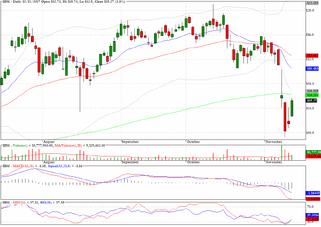This screenshot has width=321, height=227.
Task: Click the last green candlestick closing at 105.27
Action: (292, 108)
